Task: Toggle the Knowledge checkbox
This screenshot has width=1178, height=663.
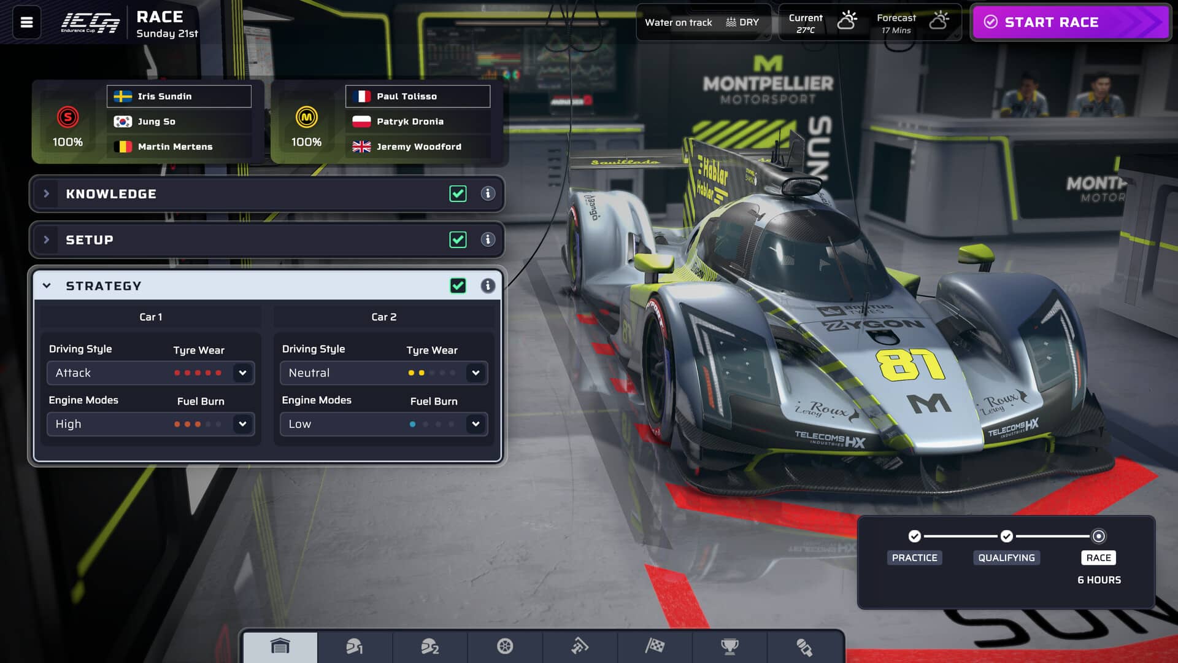Action: click(x=458, y=193)
